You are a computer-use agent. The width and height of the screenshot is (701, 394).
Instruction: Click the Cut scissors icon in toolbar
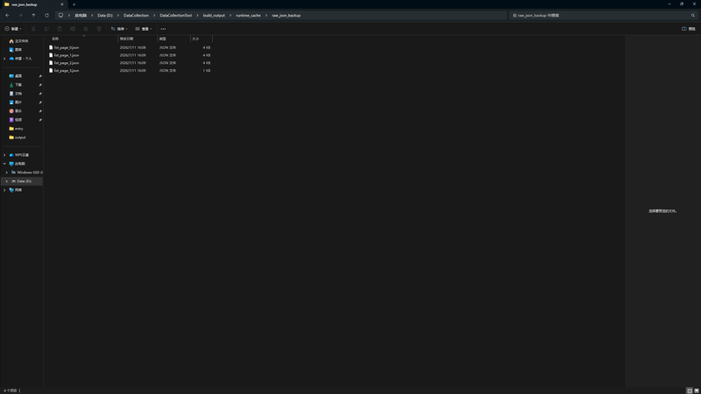33,29
